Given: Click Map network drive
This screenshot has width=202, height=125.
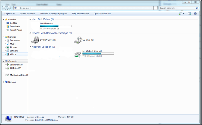Looking at the screenshot, I should click(80, 14).
